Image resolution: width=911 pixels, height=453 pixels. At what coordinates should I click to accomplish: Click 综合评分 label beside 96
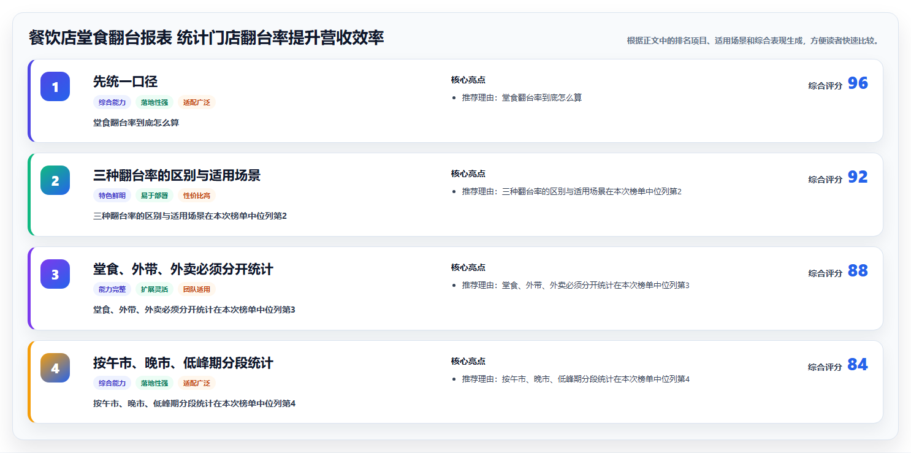825,86
